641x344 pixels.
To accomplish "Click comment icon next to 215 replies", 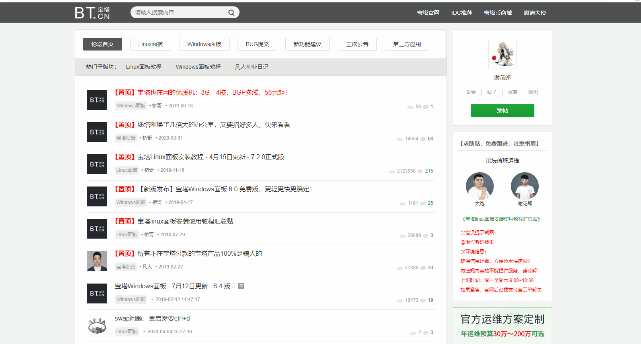I will [420, 171].
